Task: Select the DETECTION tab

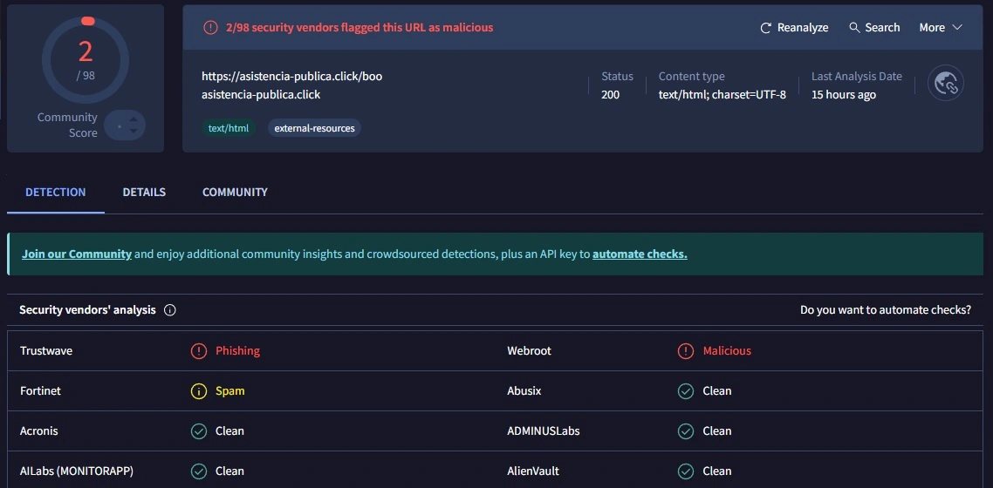Action: click(56, 192)
